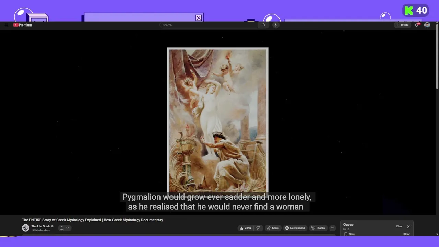Open subscription notification bell dropdown
439x247 pixels.
click(64, 228)
